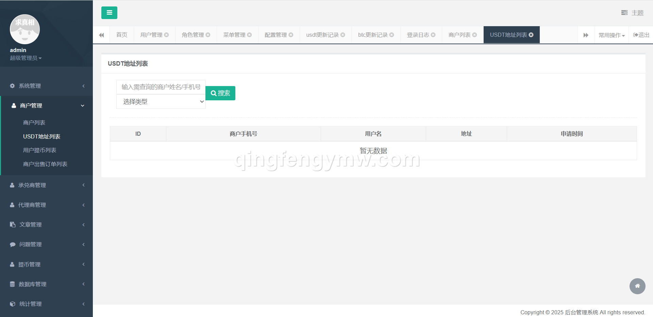Open the 超级管理员 user dropdown

(x=26, y=58)
